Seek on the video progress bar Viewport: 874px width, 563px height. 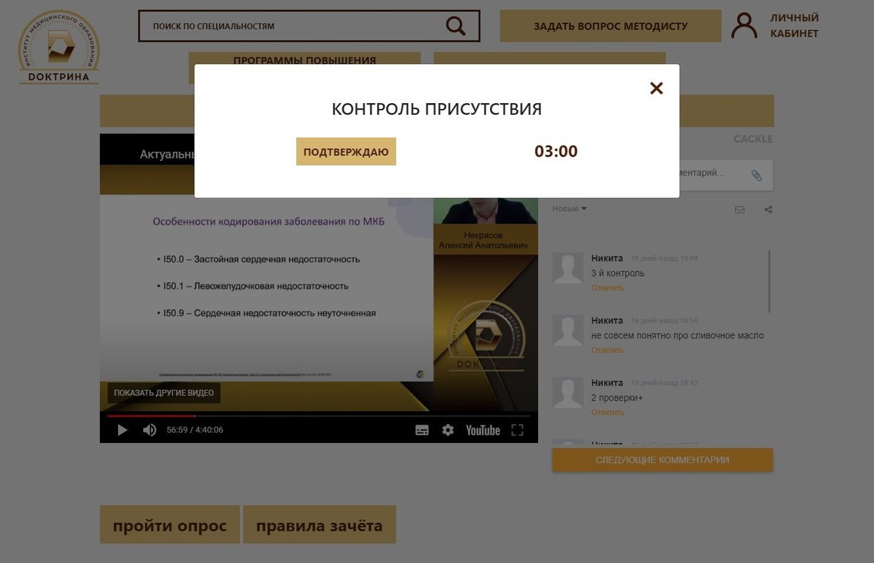click(319, 416)
